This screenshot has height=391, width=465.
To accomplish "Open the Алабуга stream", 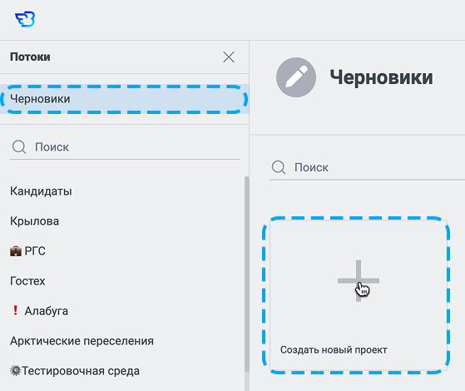I will click(47, 311).
